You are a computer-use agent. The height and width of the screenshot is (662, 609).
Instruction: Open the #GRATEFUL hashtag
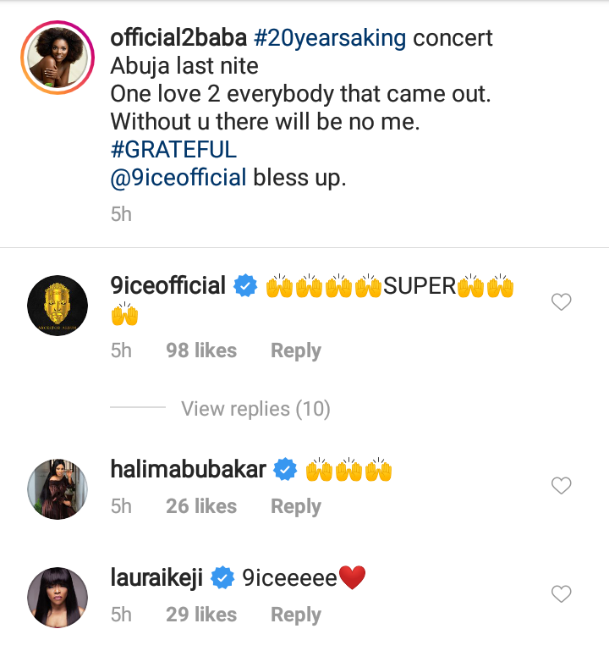click(173, 151)
